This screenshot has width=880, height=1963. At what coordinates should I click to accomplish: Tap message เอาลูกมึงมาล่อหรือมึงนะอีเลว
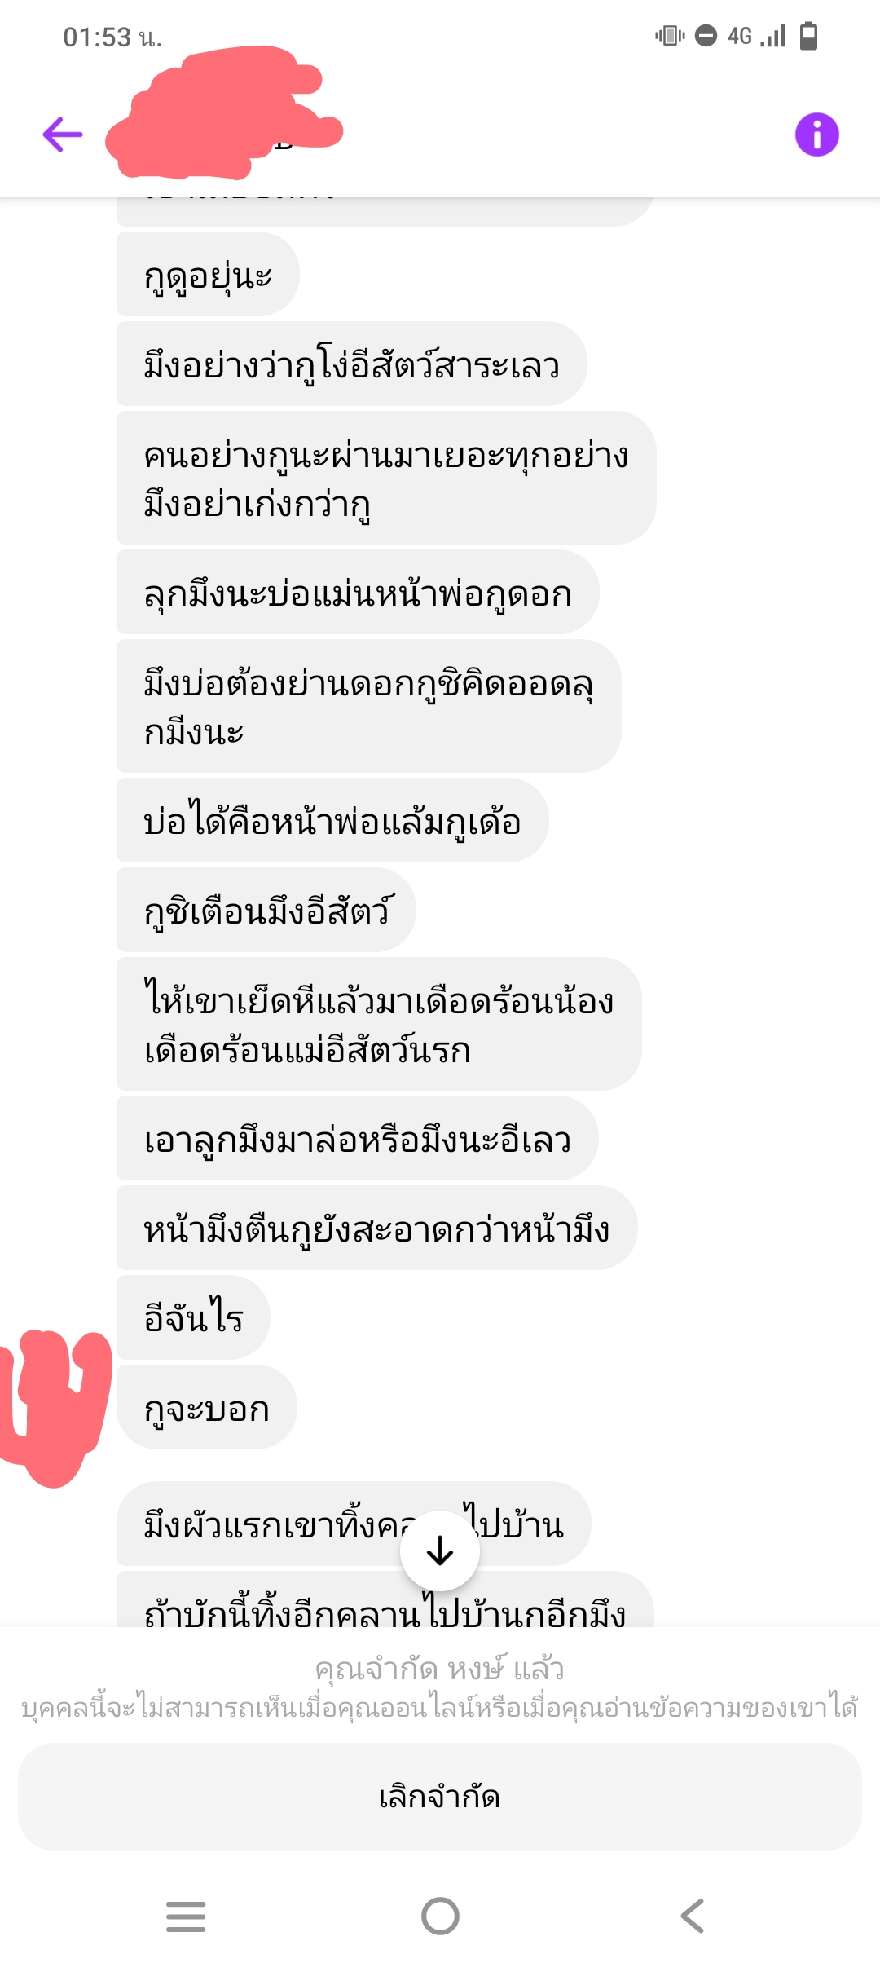point(358,1138)
